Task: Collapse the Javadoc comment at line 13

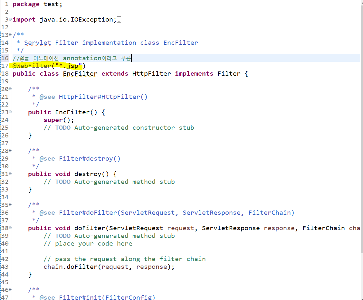Action: 10,35
